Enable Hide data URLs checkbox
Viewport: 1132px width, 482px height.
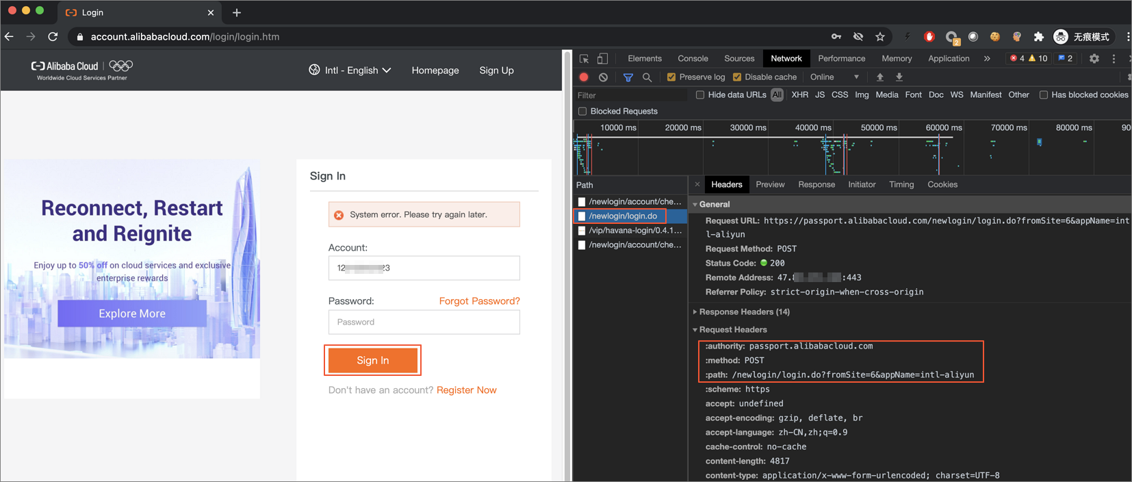(x=700, y=95)
